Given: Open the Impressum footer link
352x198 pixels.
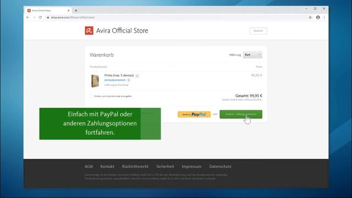Looking at the screenshot, I should [x=191, y=167].
